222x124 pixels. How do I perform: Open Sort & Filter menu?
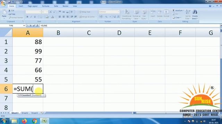(x=188, y=14)
